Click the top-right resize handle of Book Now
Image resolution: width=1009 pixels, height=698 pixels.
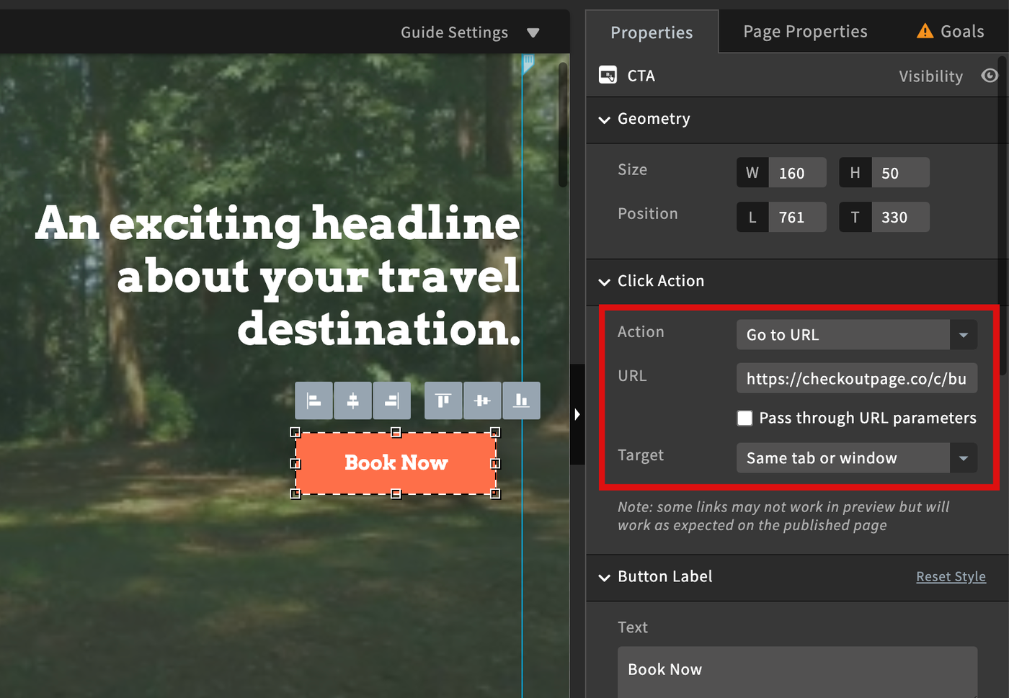pos(495,432)
